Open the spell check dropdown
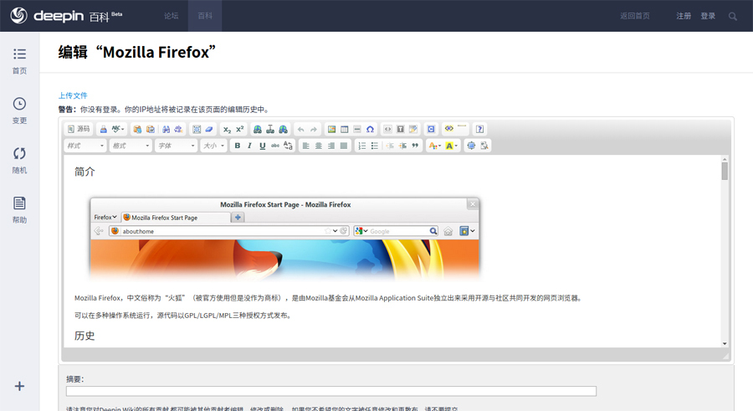 tap(118, 129)
